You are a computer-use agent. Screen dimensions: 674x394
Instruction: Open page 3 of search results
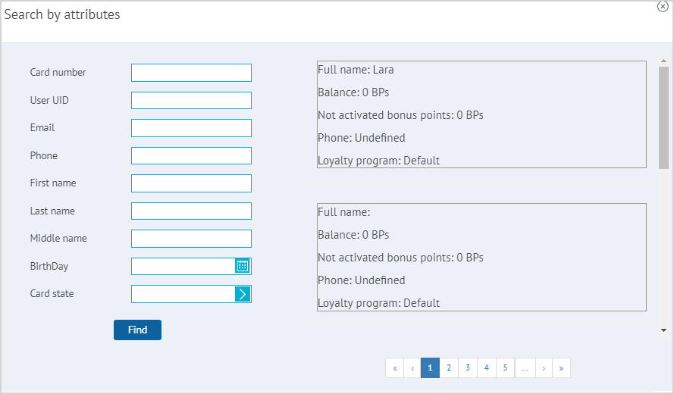468,368
